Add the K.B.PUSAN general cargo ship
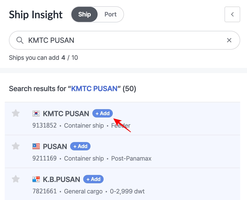Viewport: 247px width, 200px height. click(x=93, y=179)
